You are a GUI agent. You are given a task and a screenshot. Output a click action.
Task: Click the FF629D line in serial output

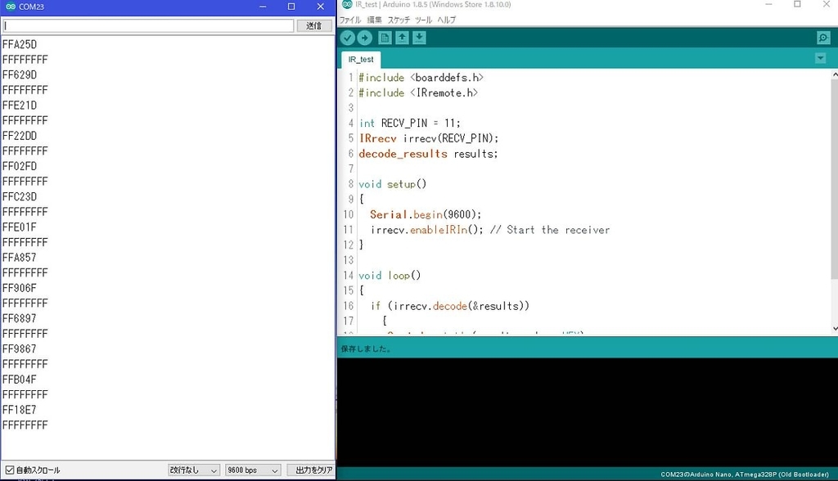tap(20, 74)
